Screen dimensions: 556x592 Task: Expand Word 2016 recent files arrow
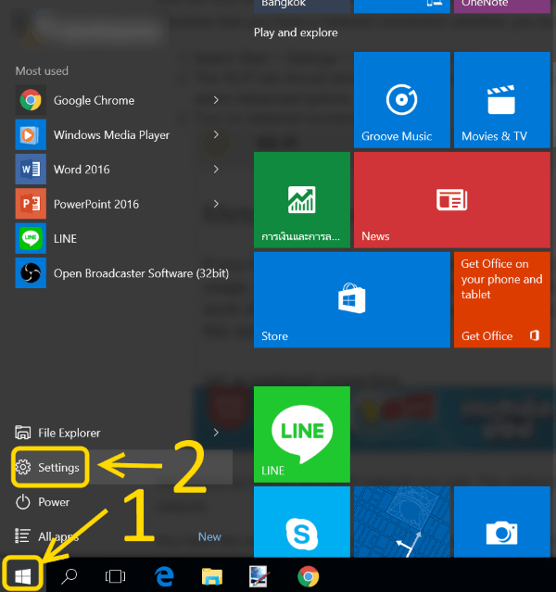click(216, 170)
